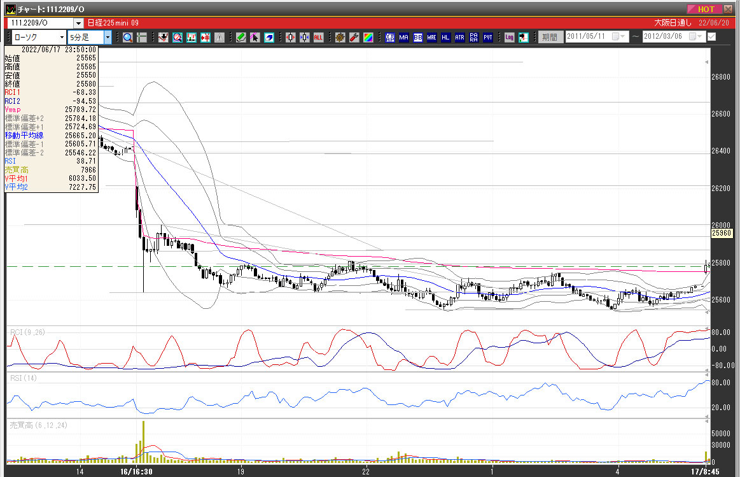Toggle the MA moving average indicator
Viewport: 740px width, 477px height.
pyautogui.click(x=403, y=38)
